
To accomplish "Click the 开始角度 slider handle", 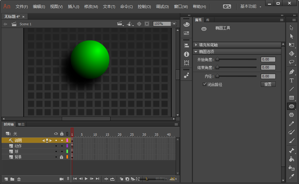I will tap(217, 59).
